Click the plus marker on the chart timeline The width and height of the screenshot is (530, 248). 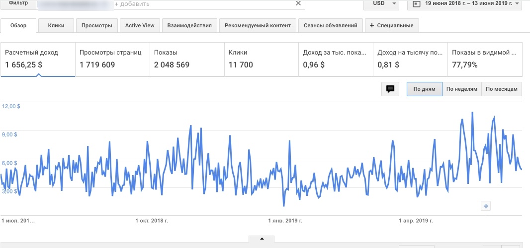click(x=486, y=206)
